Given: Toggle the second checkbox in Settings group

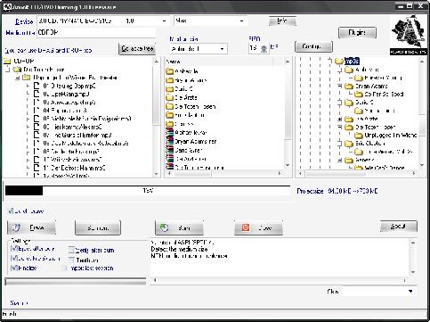Looking at the screenshot, I should (x=13, y=259).
